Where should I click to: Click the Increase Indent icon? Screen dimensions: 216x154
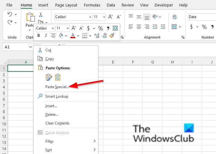coord(163,27)
